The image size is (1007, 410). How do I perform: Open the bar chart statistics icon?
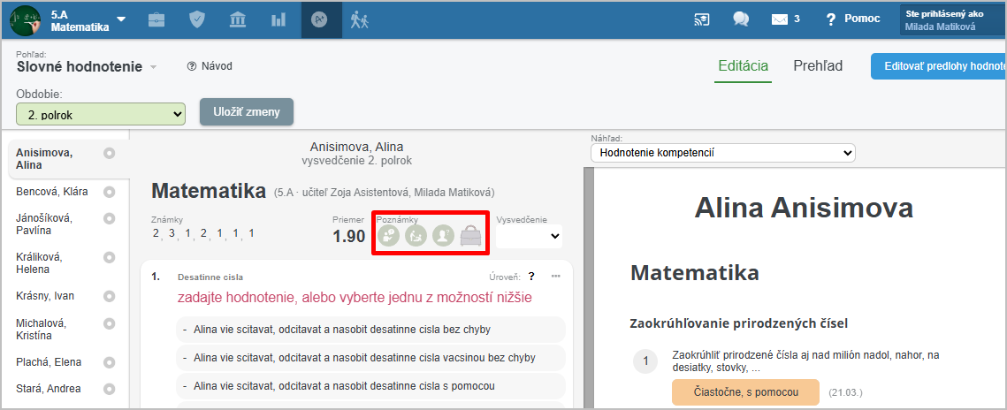278,19
